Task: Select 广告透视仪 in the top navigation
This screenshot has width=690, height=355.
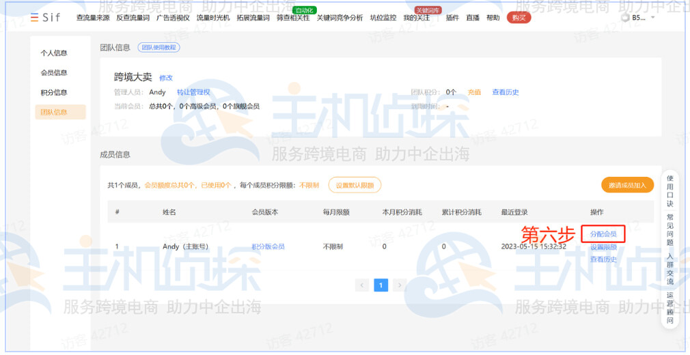Action: (x=173, y=18)
